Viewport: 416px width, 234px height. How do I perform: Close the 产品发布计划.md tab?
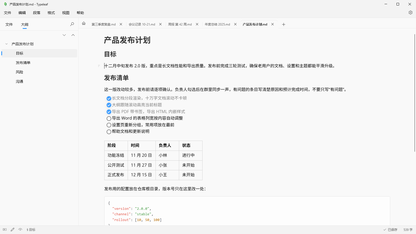pos(272,24)
